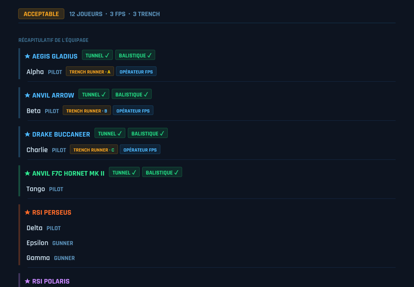Click the purple star beside RSI POLARIS

coord(27,281)
